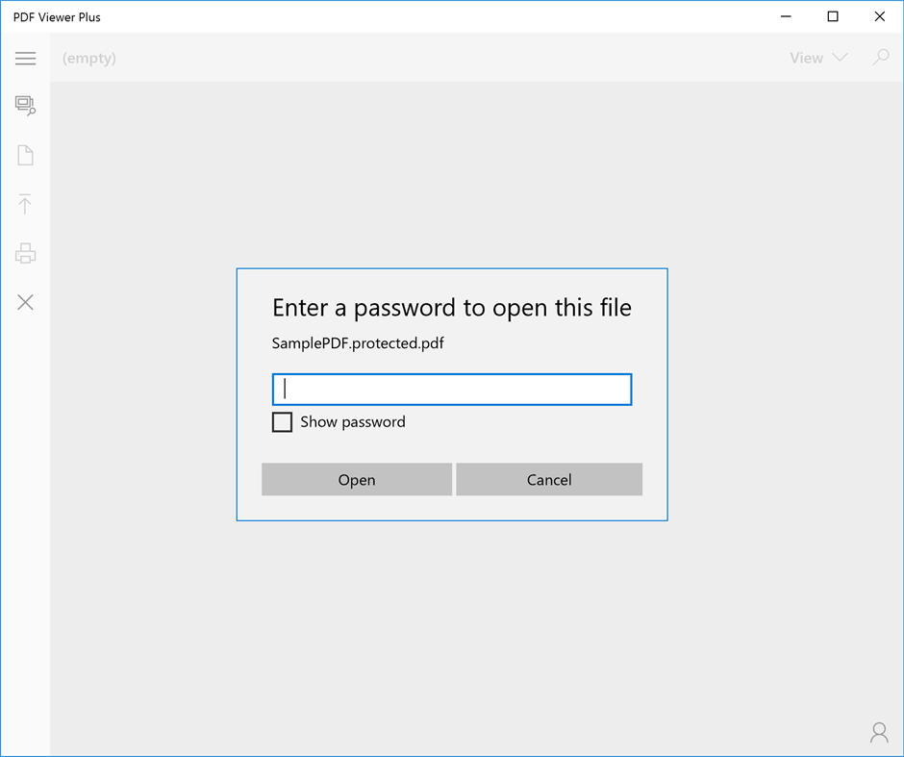The height and width of the screenshot is (757, 904).
Task: Click the Open button in dialog
Action: tap(357, 479)
